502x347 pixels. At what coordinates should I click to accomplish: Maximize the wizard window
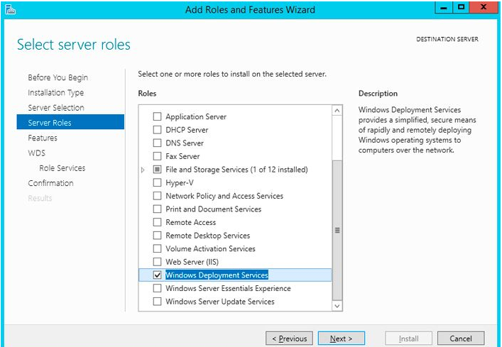coord(461,7)
